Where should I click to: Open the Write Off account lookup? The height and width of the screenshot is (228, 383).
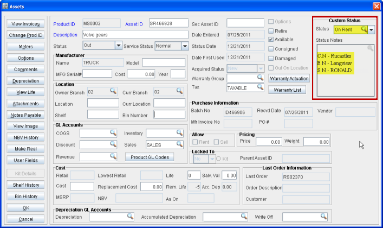click(323, 216)
